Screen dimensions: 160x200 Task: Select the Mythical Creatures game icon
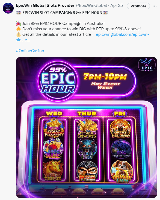[x=87, y=129]
